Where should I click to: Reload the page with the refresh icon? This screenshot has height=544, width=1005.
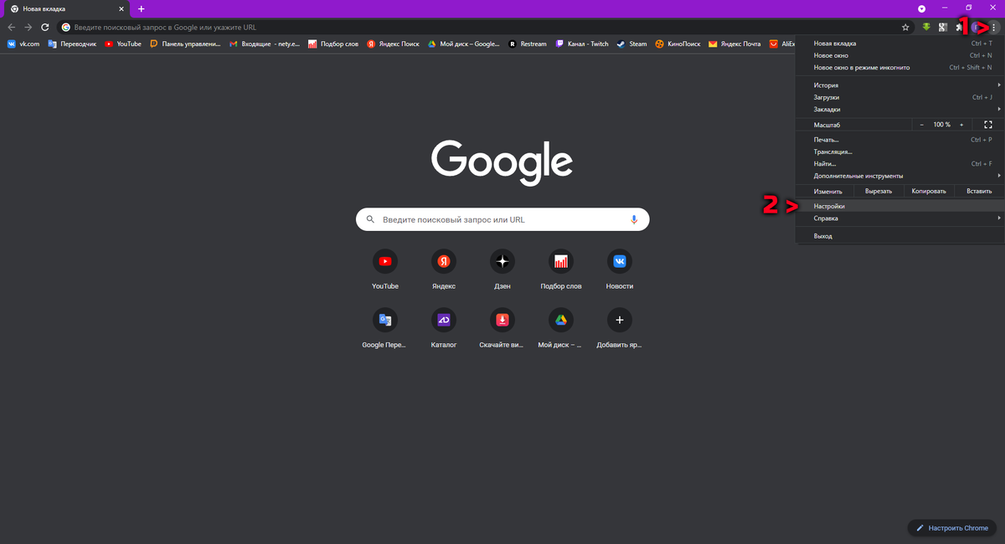[44, 28]
